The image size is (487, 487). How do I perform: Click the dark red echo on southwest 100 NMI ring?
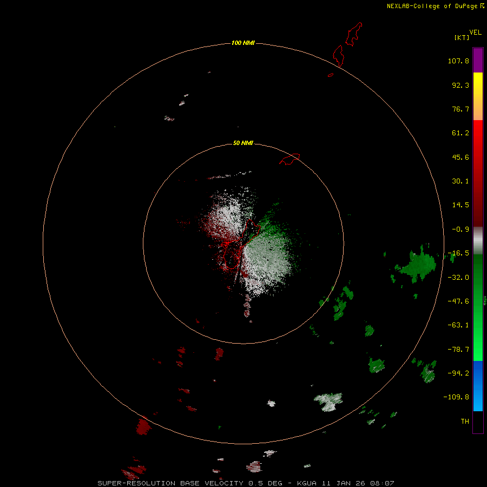(143, 426)
